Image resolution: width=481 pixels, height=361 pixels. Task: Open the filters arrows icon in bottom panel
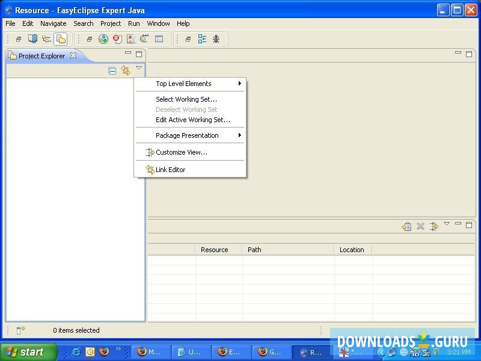tap(434, 226)
